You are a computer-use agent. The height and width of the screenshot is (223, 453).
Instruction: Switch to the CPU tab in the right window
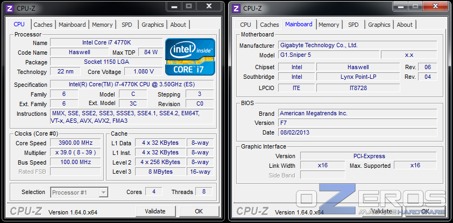click(245, 25)
